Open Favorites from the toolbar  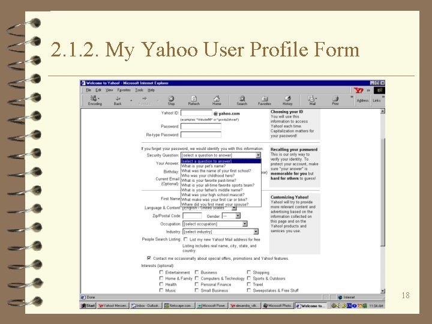265,101
